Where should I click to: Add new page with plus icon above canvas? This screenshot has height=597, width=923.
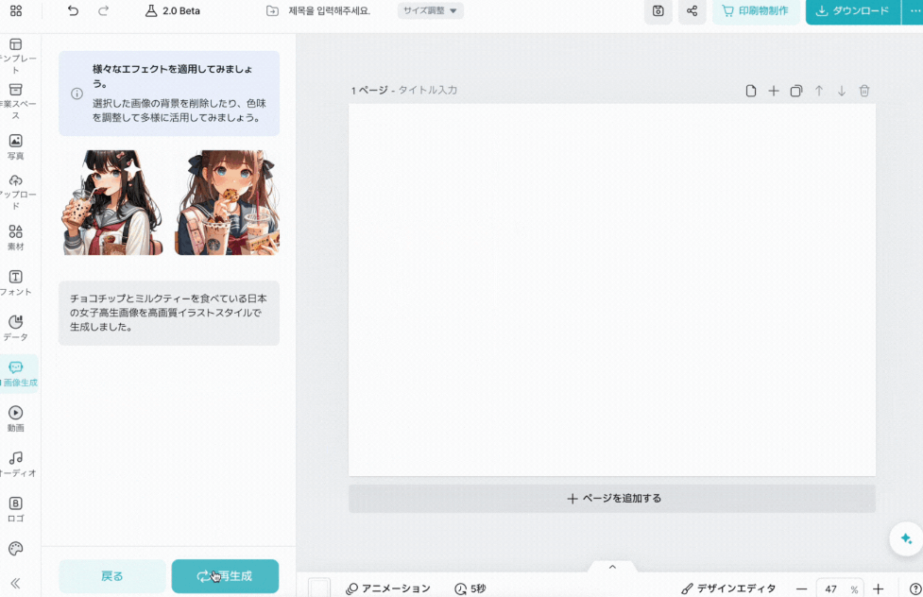pos(774,91)
